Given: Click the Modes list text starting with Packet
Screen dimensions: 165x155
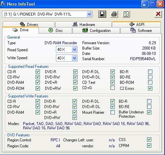Looking at the screenshot, I should [x=86, y=126].
